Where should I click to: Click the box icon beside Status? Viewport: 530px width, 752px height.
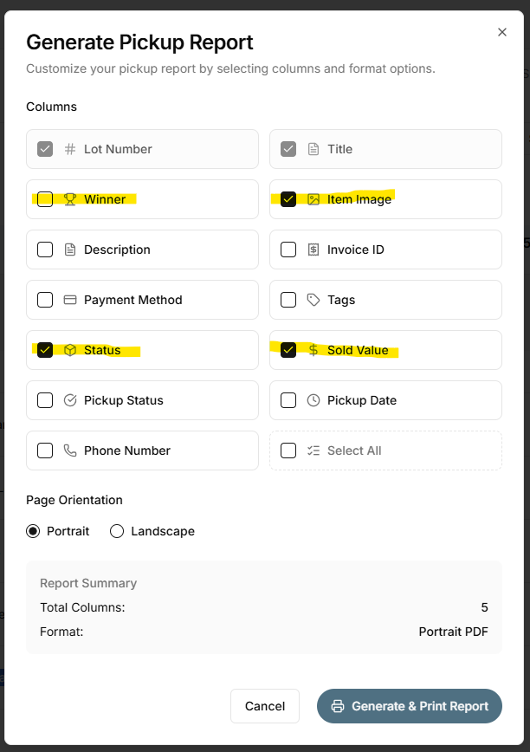[70, 350]
